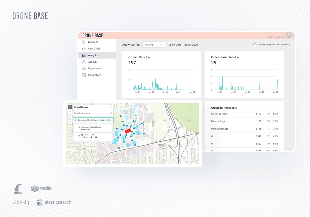Viewport: 310px width, 217px height.
Task: Click Edit link beside Commercial Real Estate Hinsdale
Action: [109, 120]
